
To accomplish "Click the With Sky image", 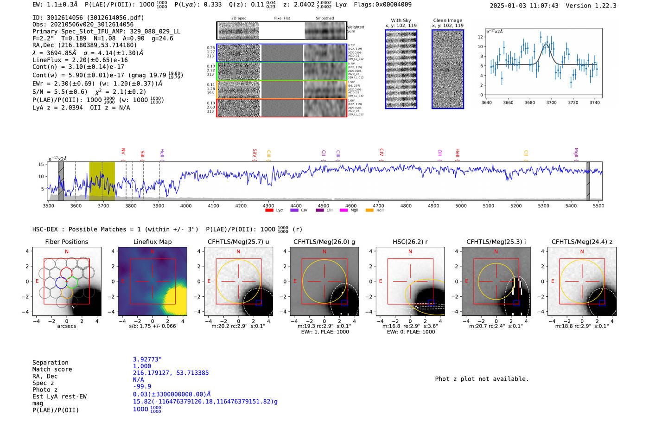I will [x=401, y=69].
